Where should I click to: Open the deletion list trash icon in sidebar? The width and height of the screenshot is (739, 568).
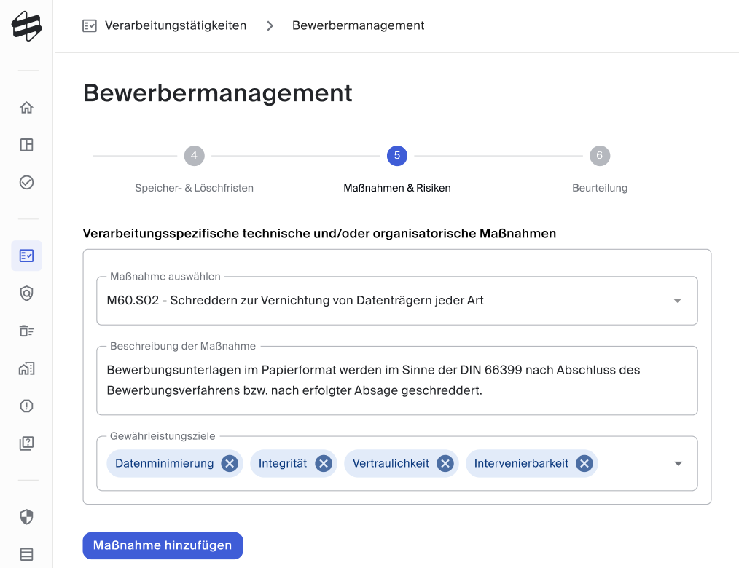tap(26, 331)
